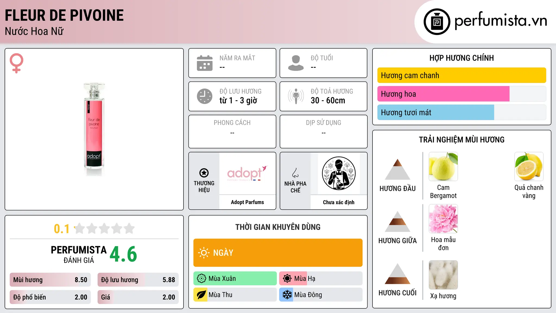
Task: Click the Dịp sử dụng occasion card
Action: click(323, 132)
